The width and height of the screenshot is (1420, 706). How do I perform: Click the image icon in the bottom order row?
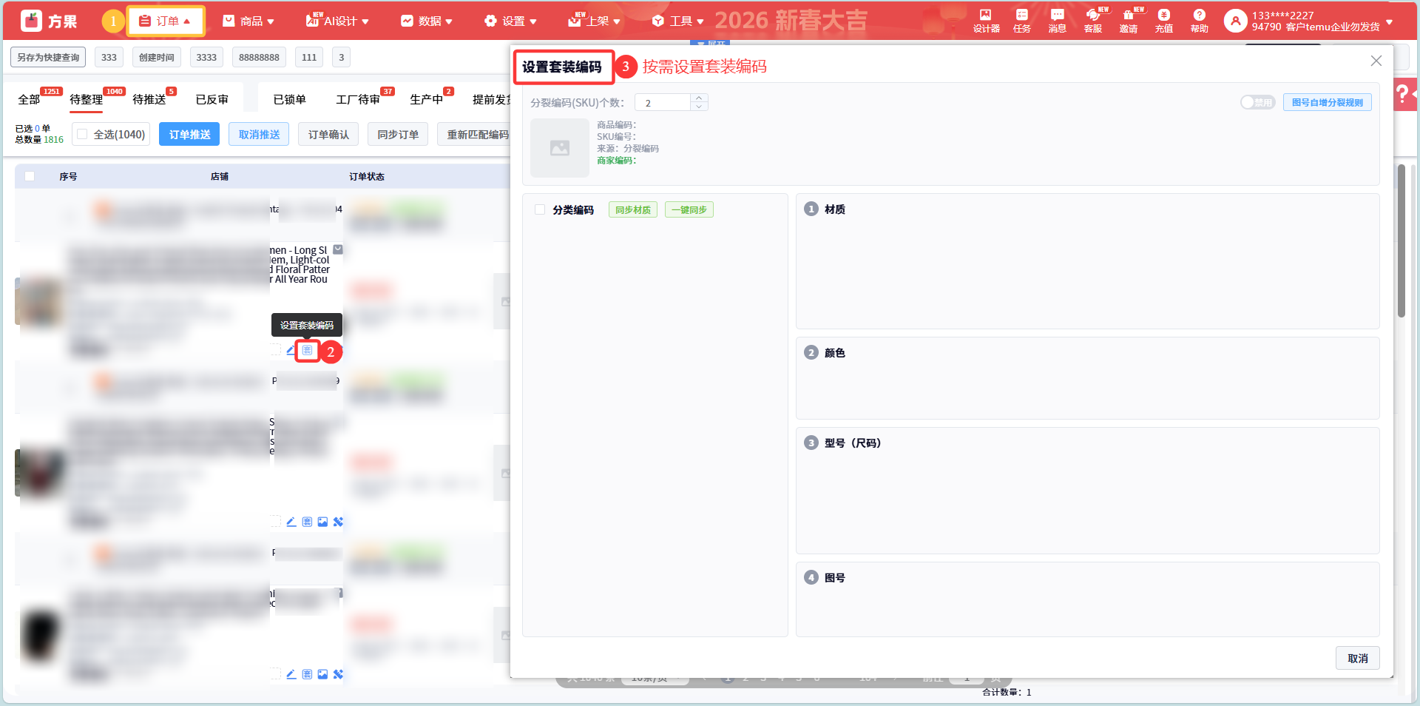pyautogui.click(x=322, y=674)
